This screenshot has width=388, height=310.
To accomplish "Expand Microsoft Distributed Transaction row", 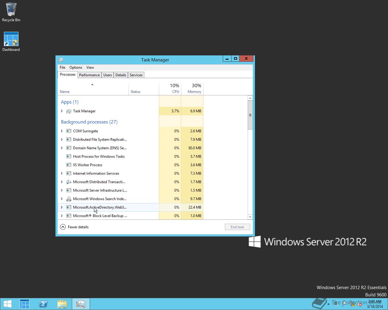I will click(x=62, y=182).
